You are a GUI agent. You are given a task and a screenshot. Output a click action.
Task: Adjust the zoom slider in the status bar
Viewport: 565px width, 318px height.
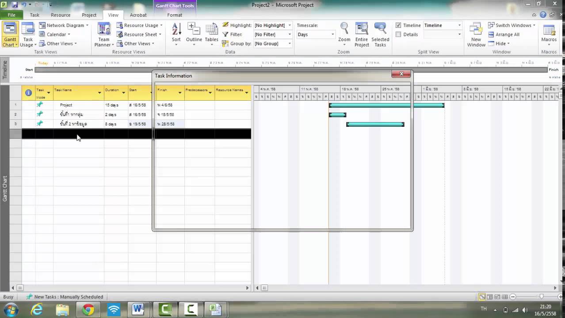click(541, 297)
